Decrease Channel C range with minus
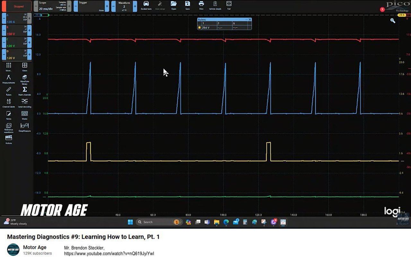Image resolution: width=411 pixels, height=258 pixels. (4, 42)
